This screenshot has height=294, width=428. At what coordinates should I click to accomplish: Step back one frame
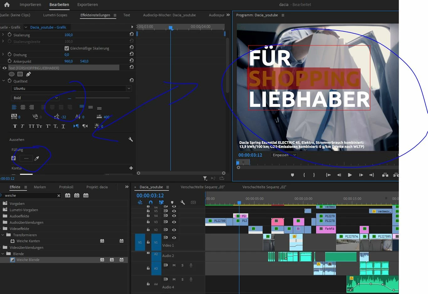(339, 175)
